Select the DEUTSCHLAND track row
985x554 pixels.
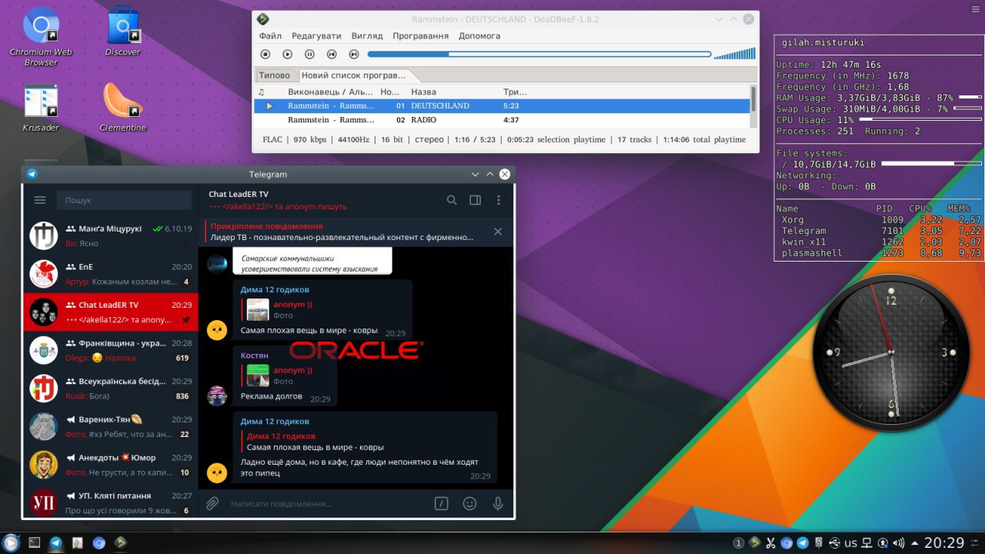pos(502,105)
